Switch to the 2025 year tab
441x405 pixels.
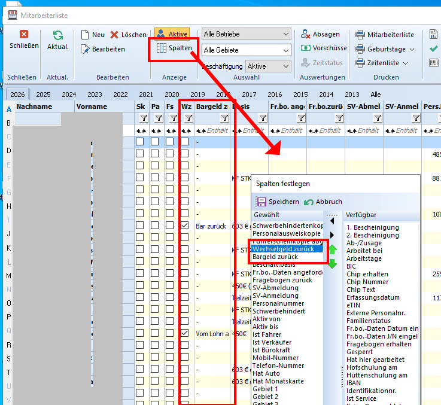pos(43,95)
